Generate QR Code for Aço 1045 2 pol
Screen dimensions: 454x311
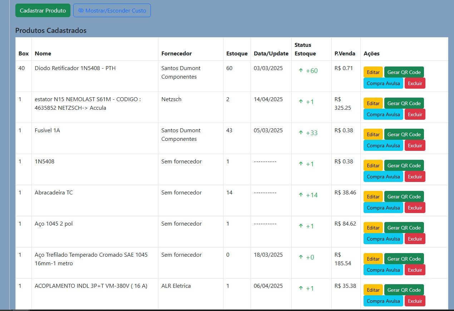(x=404, y=228)
